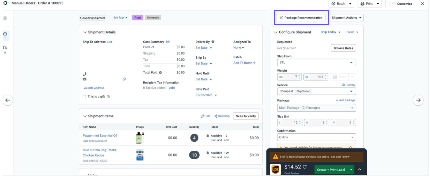Open the Assigned To None dropdown
The height and width of the screenshot is (176, 430).
coord(239,48)
